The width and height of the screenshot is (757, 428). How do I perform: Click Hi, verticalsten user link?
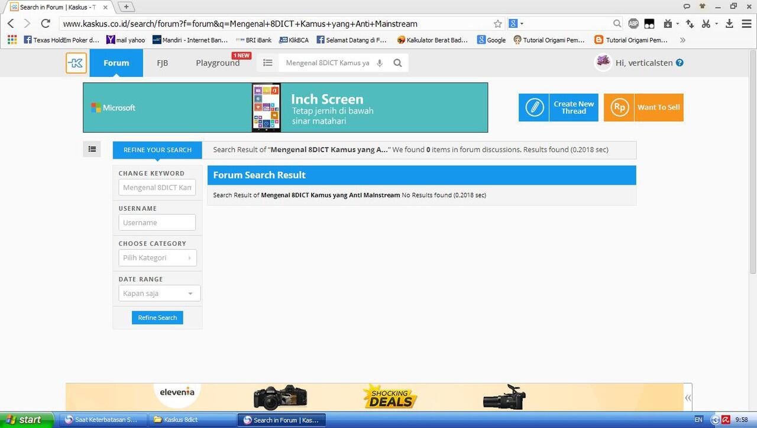[644, 63]
